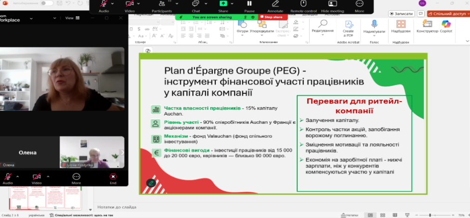470x218 pixels.
Task: Unmute Audio in the Zoom meeting window
Action: point(8,179)
